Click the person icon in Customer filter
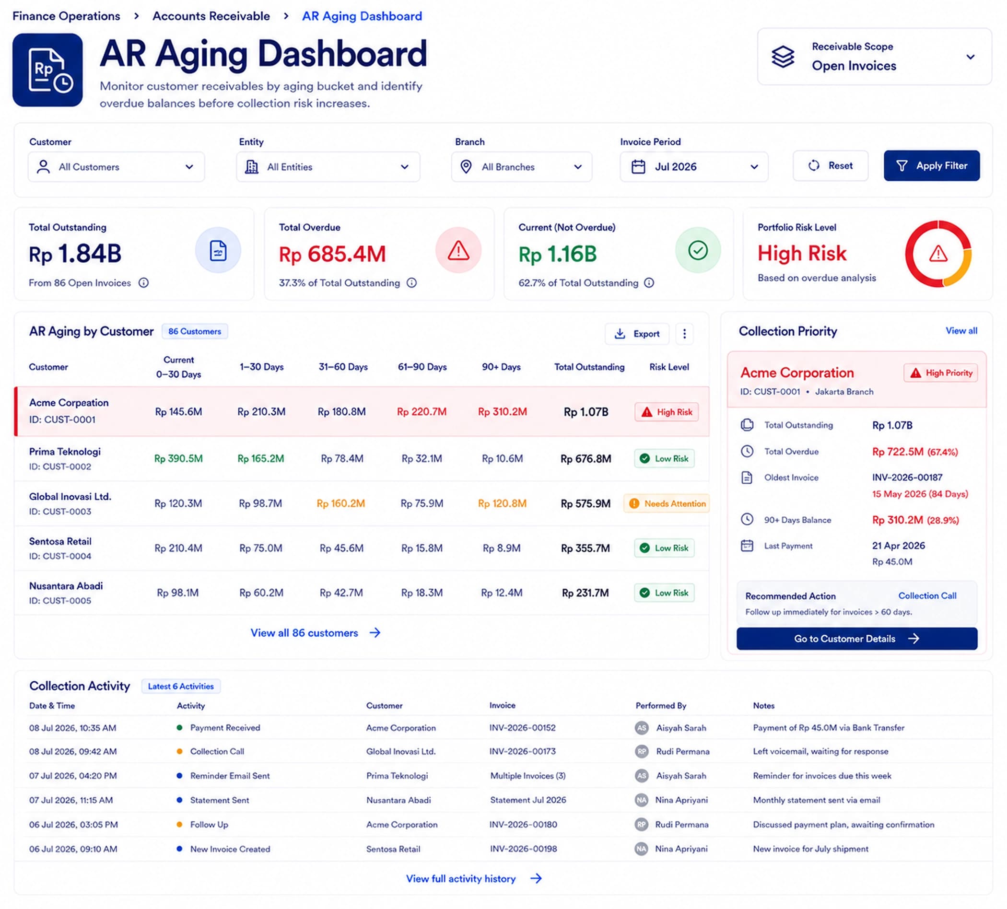 44,167
